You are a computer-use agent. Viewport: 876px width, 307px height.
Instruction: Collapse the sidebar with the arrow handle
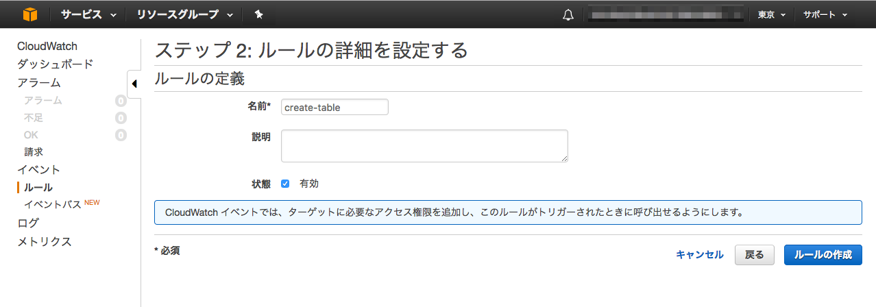(134, 84)
